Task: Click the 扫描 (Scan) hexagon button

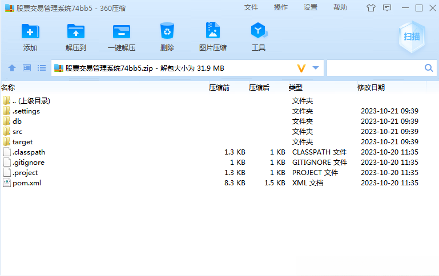Action: click(x=412, y=36)
